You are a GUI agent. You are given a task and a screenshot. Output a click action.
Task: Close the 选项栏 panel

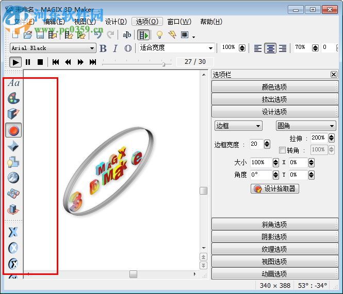coord(334,75)
